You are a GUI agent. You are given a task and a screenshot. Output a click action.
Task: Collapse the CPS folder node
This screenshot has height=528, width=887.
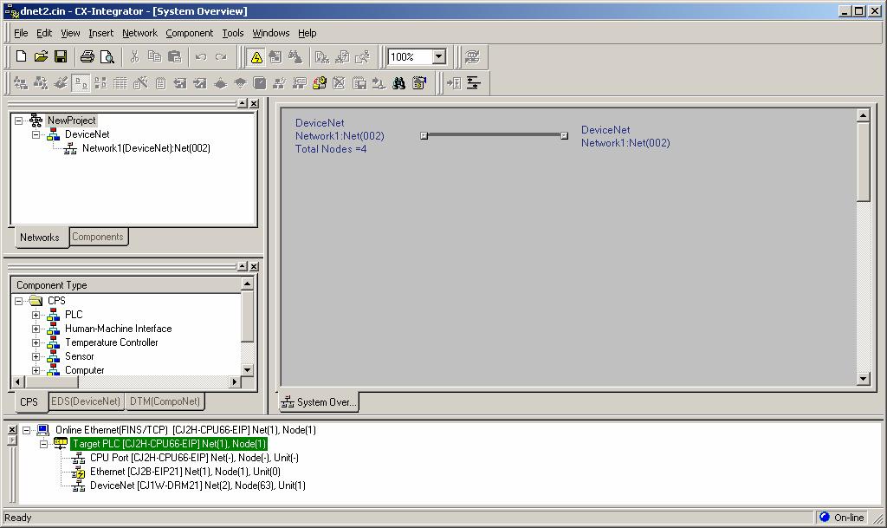19,301
